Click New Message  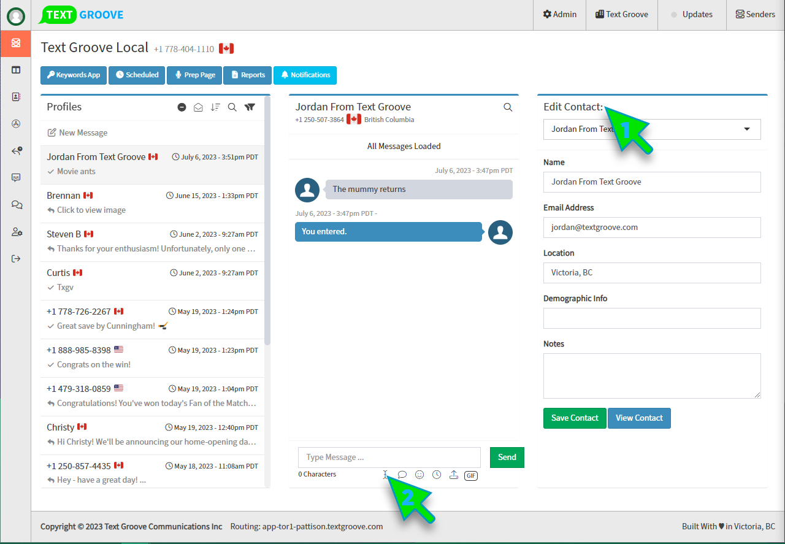tap(77, 132)
